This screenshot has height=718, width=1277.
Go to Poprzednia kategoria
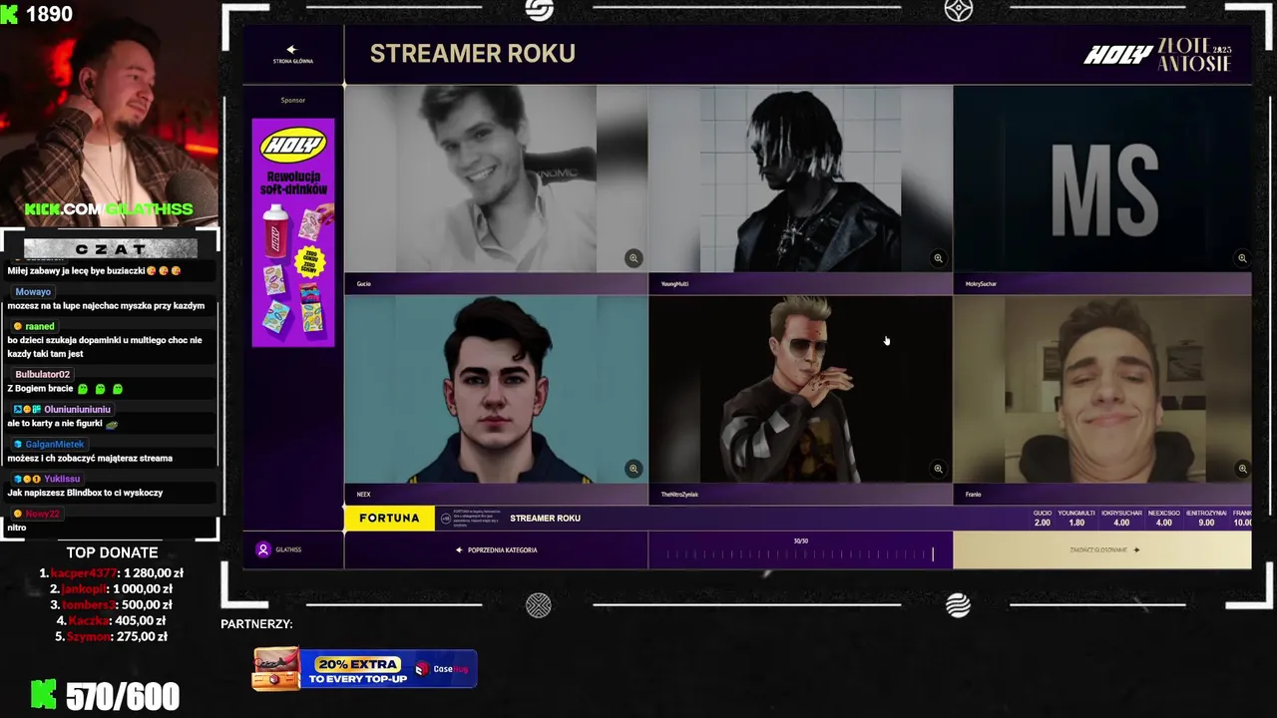pos(496,550)
